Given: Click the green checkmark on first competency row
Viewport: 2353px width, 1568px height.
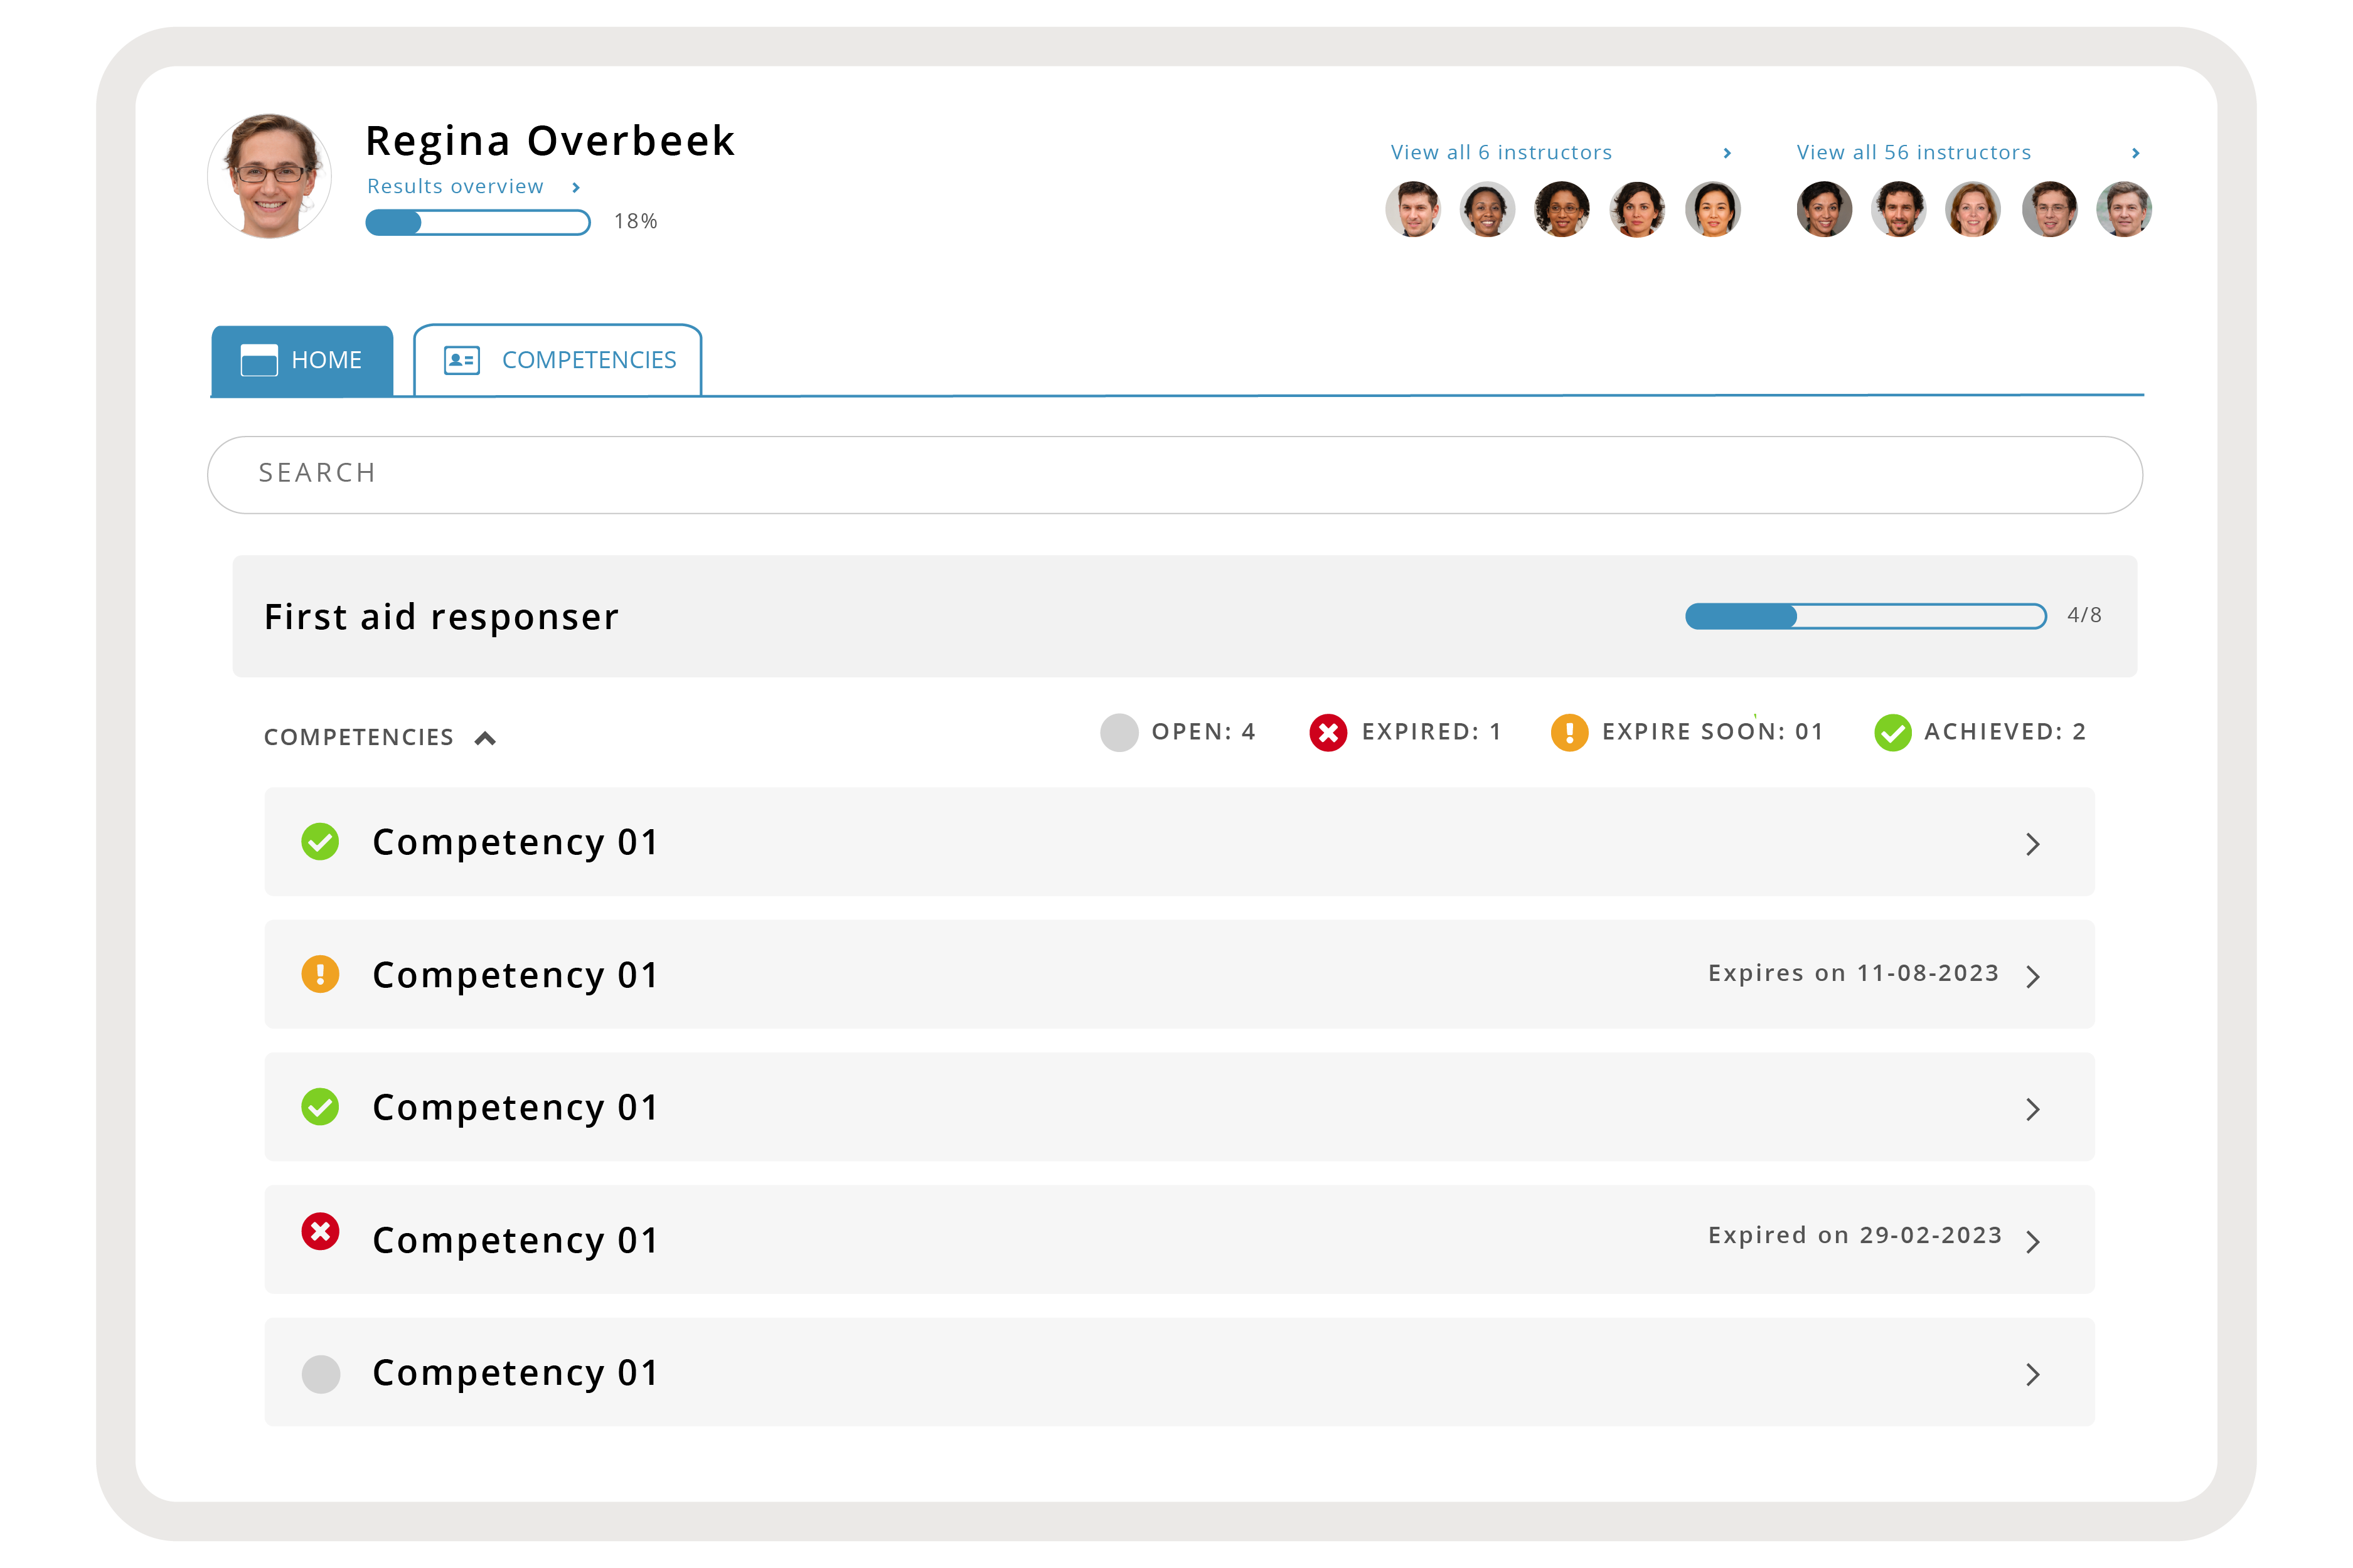Looking at the screenshot, I should [320, 842].
